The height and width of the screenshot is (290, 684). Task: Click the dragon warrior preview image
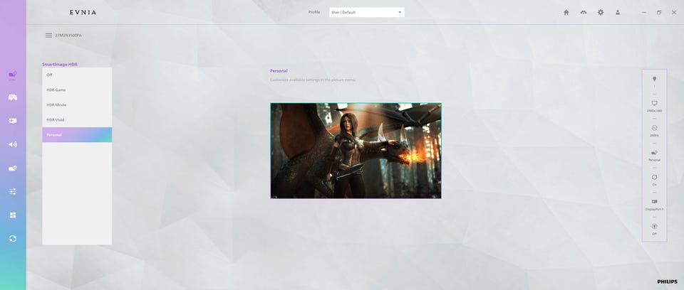coord(356,151)
